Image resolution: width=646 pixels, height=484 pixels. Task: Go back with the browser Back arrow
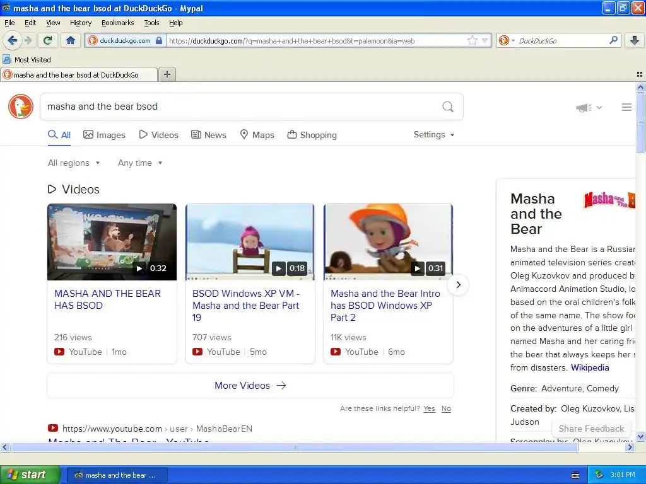[13, 40]
